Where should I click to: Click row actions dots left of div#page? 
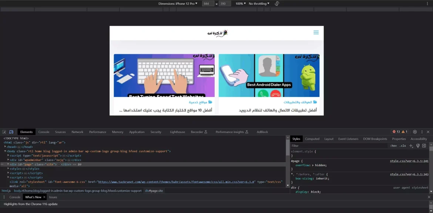(2, 164)
